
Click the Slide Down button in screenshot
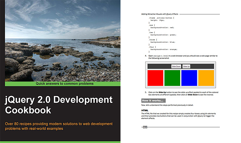coord(176,67)
